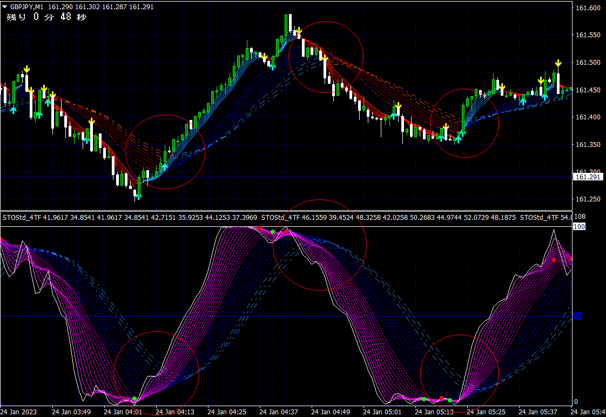Image resolution: width=606 pixels, height=417 pixels.
Task: Select the cyan buy arrow under the lowest candle
Action: pyautogui.click(x=138, y=196)
